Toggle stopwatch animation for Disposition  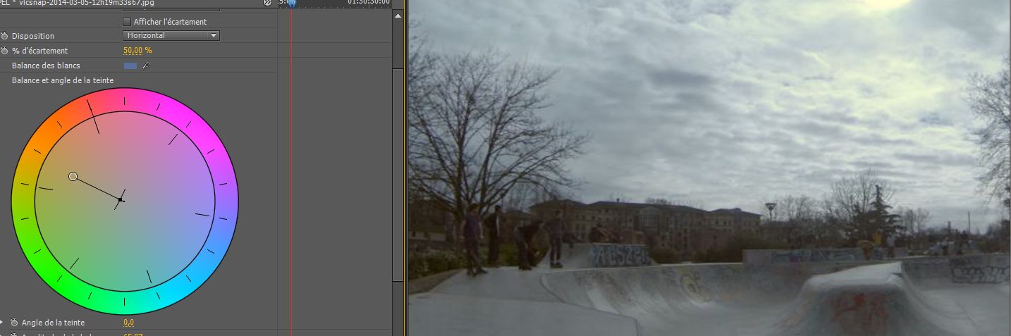pos(4,36)
